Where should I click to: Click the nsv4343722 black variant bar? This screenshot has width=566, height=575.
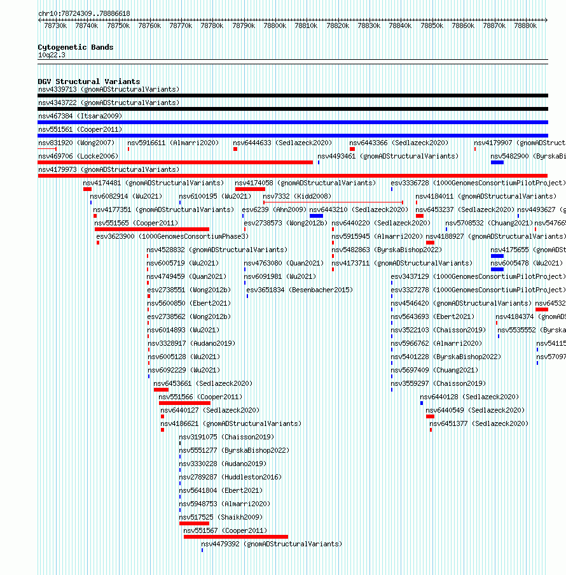point(293,109)
